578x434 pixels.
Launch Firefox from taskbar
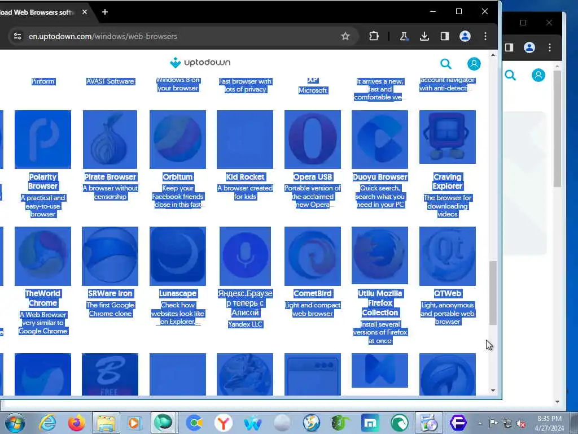click(x=77, y=423)
